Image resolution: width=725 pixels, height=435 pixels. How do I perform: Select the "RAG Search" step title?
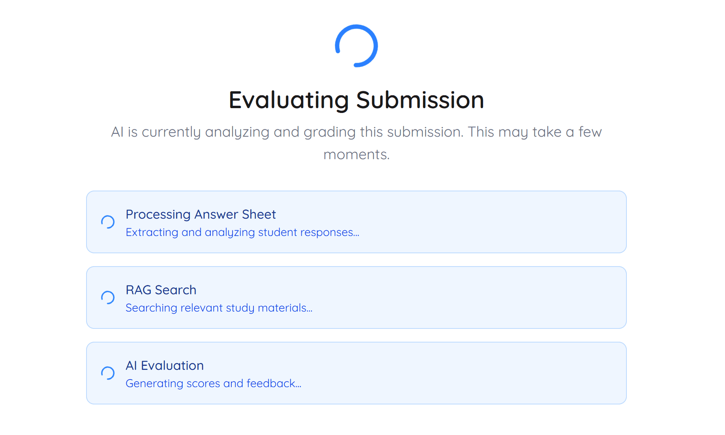(x=161, y=290)
